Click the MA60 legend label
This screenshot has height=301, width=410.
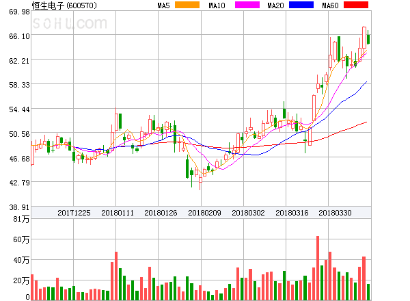(x=330, y=5)
